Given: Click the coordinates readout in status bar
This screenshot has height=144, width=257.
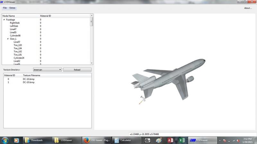Looking at the screenshot, I should (144, 134).
